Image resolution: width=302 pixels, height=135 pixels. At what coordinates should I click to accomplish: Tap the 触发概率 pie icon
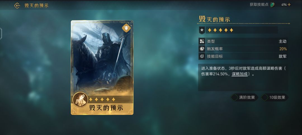[x=202, y=49]
